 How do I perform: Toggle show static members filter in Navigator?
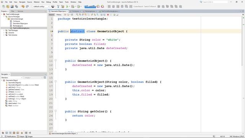pyautogui.click(x=10, y=133)
